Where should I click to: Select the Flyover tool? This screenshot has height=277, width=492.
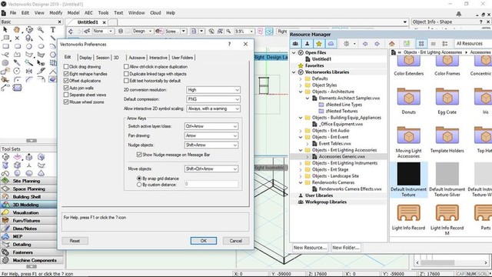point(29,29)
